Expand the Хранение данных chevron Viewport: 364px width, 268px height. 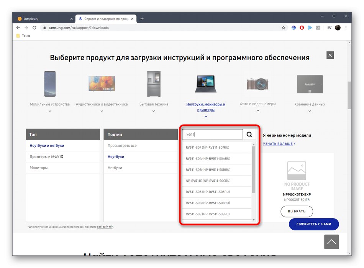309,110
